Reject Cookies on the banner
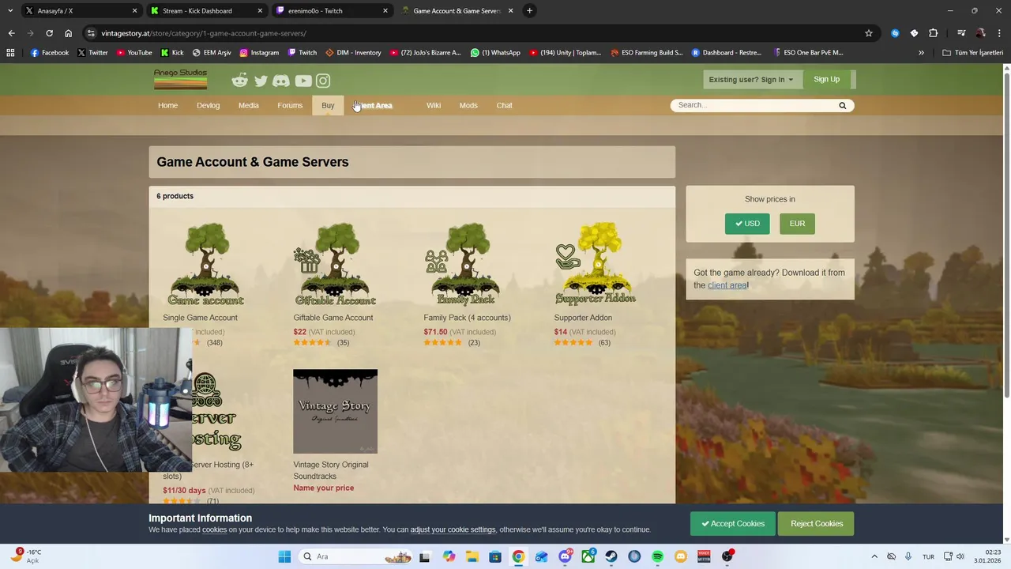Screen dimensions: 1011x569 [x=817, y=523]
